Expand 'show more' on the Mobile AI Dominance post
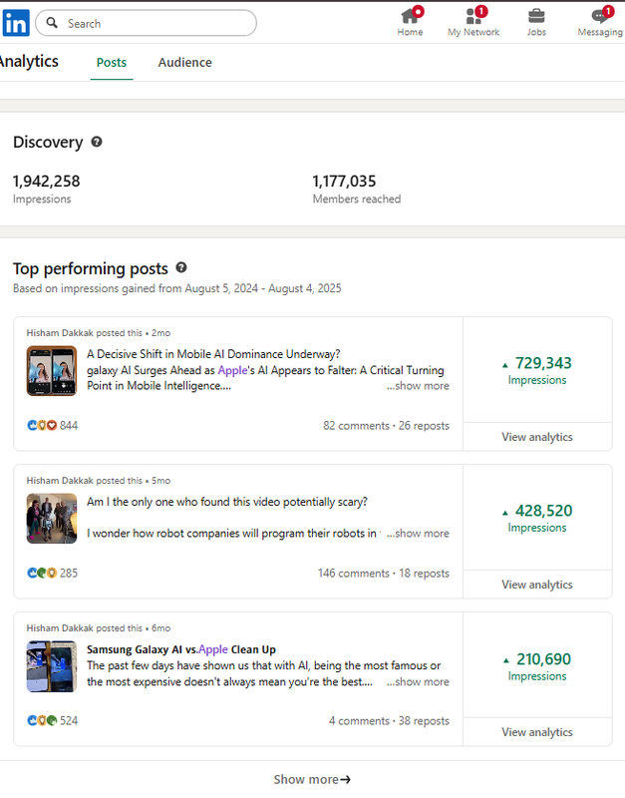 point(418,386)
